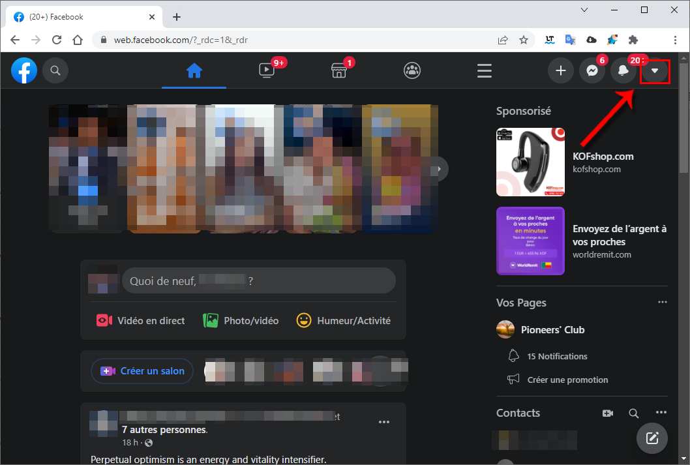Screen dimensions: 690x465
Task: Open the LT extension icon
Action: coord(550,40)
